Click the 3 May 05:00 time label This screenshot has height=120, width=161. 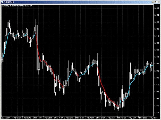point(90,118)
